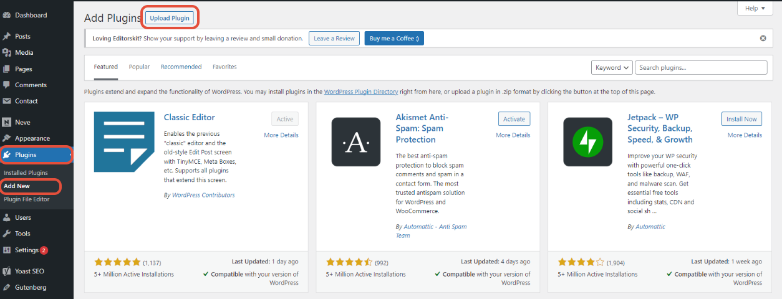The image size is (782, 299).
Task: Open Automattic - Anti Spam Team author link
Action: (431, 231)
